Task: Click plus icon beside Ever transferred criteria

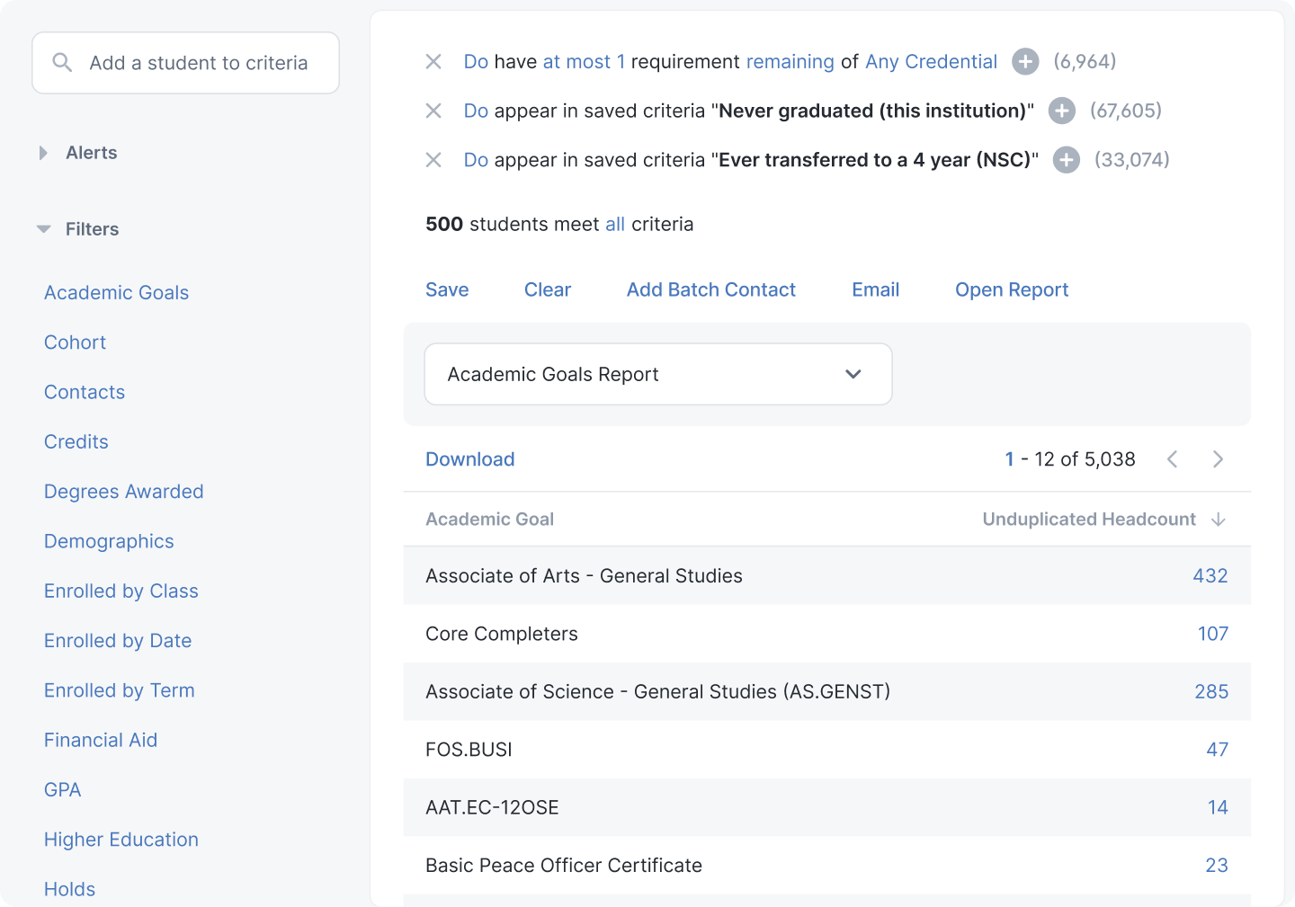Action: click(x=1067, y=160)
